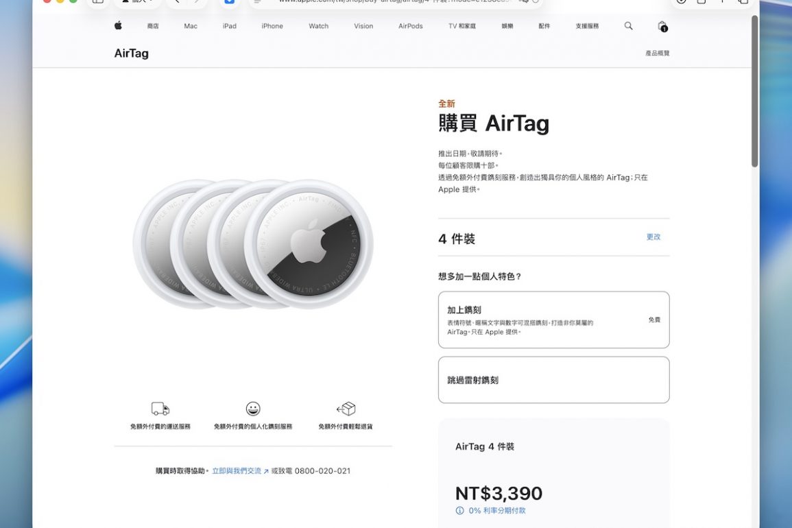Click 更改 to change the 4 件裝 selection
Image resolution: width=792 pixels, height=528 pixels.
point(653,237)
